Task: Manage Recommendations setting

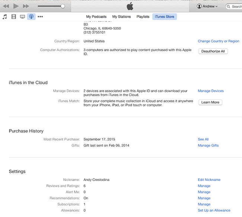Action: coord(204,198)
